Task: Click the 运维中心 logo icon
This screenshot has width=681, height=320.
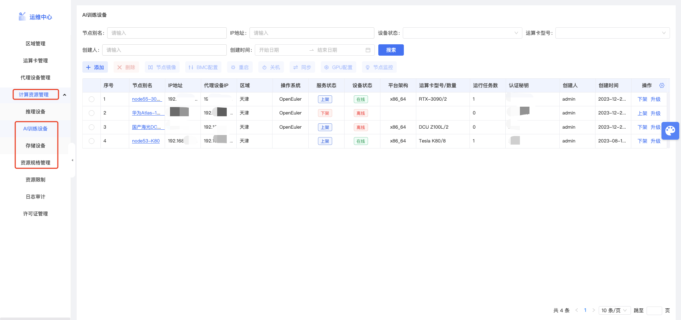Action: pos(22,16)
